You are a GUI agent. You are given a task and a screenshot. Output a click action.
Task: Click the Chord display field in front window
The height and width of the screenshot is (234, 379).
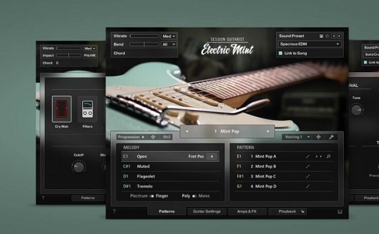point(144,53)
